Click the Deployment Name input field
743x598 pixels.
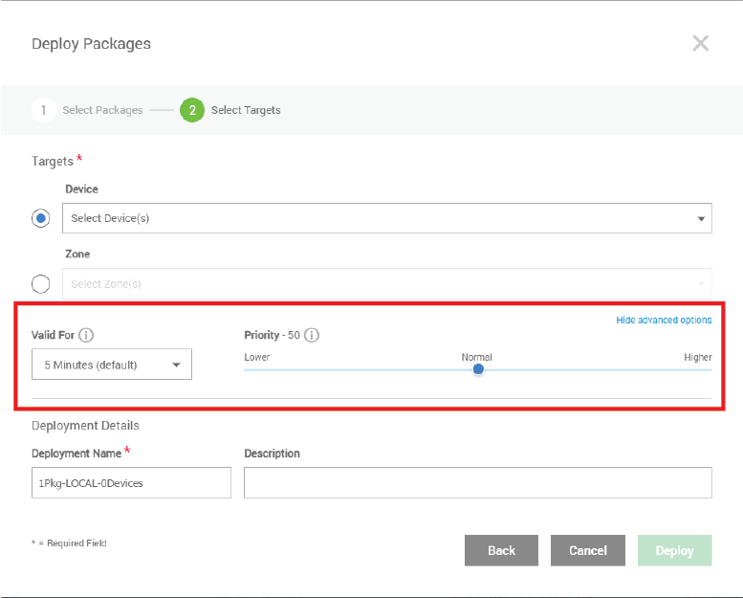131,483
